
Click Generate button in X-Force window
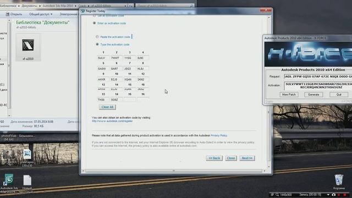point(313,95)
